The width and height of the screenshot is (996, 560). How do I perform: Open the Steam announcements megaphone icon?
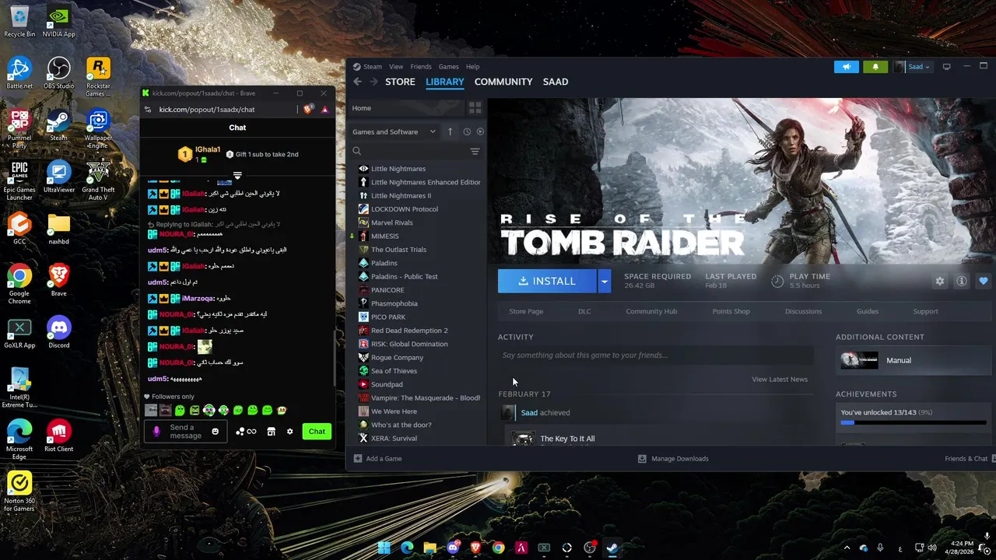[847, 67]
